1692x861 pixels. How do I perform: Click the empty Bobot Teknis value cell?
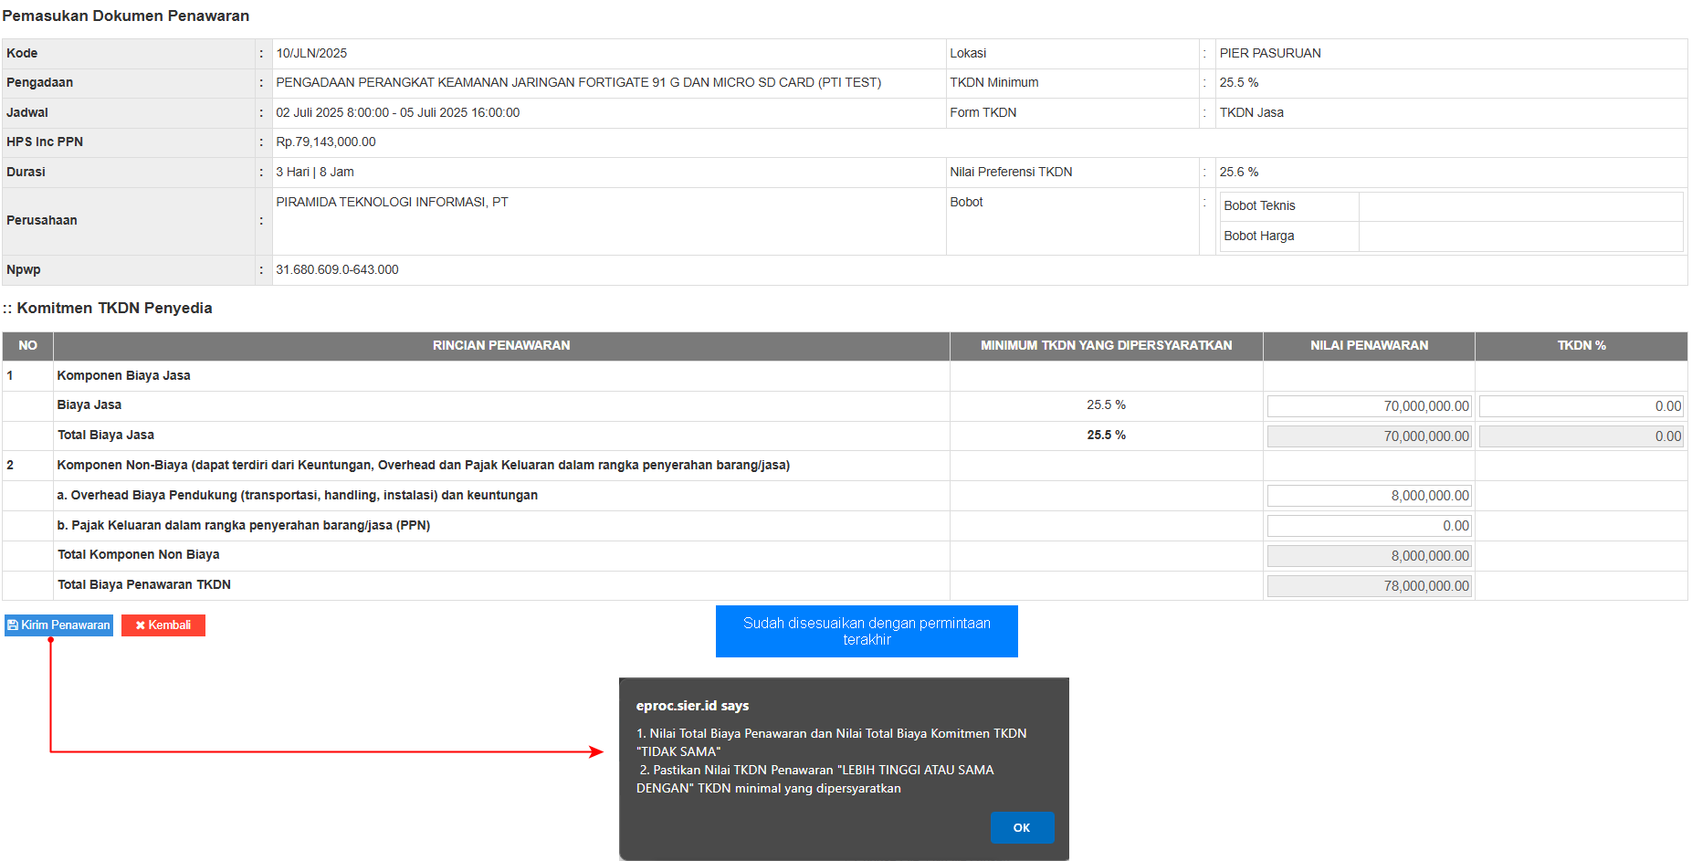[x=1519, y=206]
